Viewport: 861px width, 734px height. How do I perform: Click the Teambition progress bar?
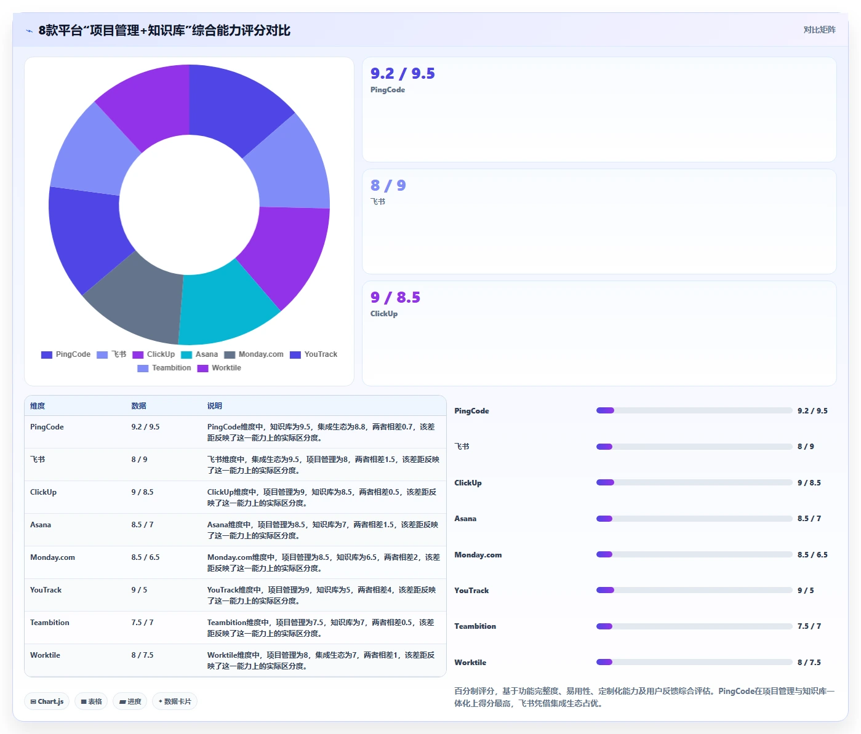click(x=694, y=626)
